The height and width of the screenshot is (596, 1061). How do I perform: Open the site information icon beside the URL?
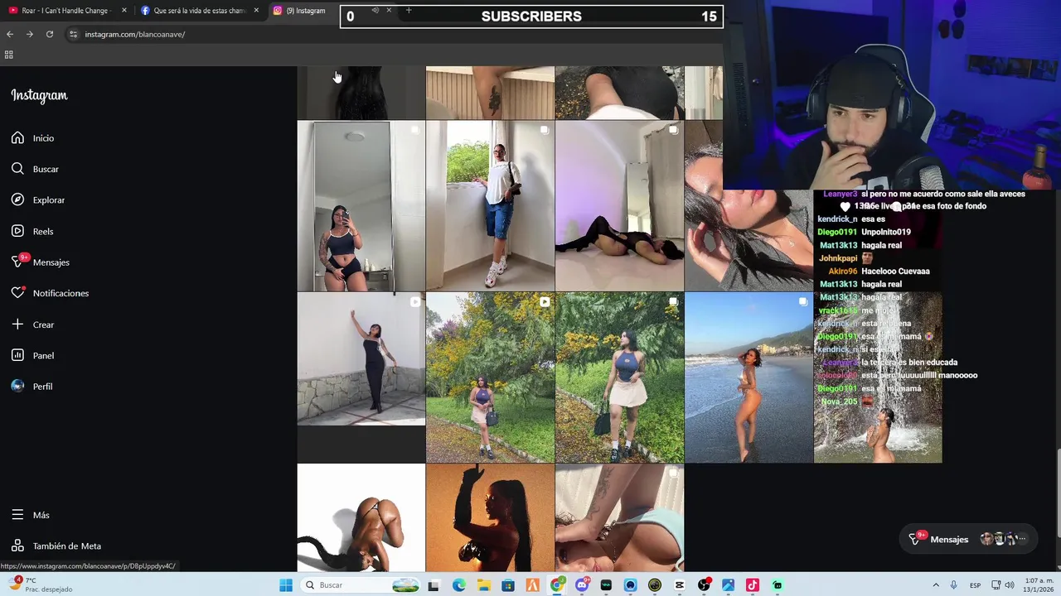73,34
